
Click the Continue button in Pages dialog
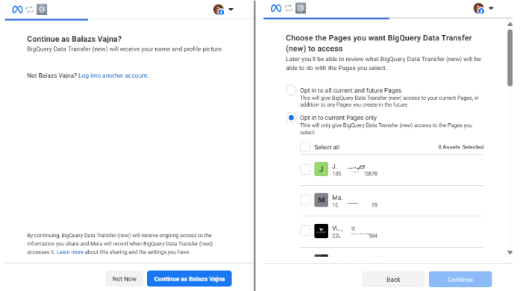(x=460, y=279)
